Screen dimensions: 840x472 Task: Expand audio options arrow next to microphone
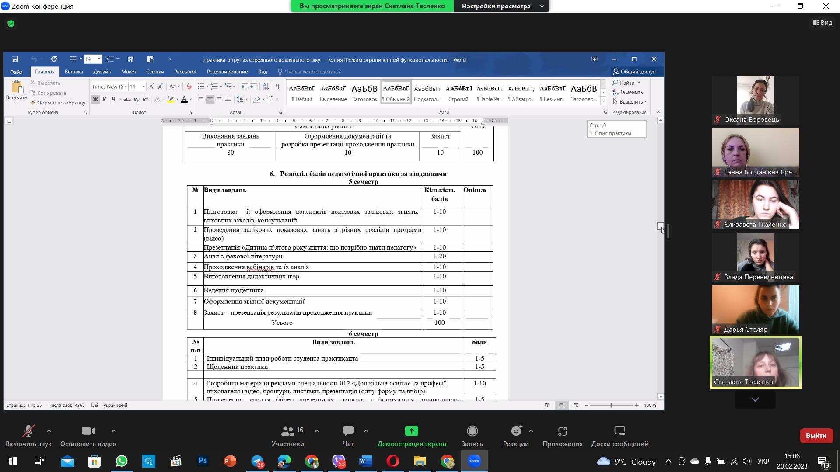(x=49, y=431)
